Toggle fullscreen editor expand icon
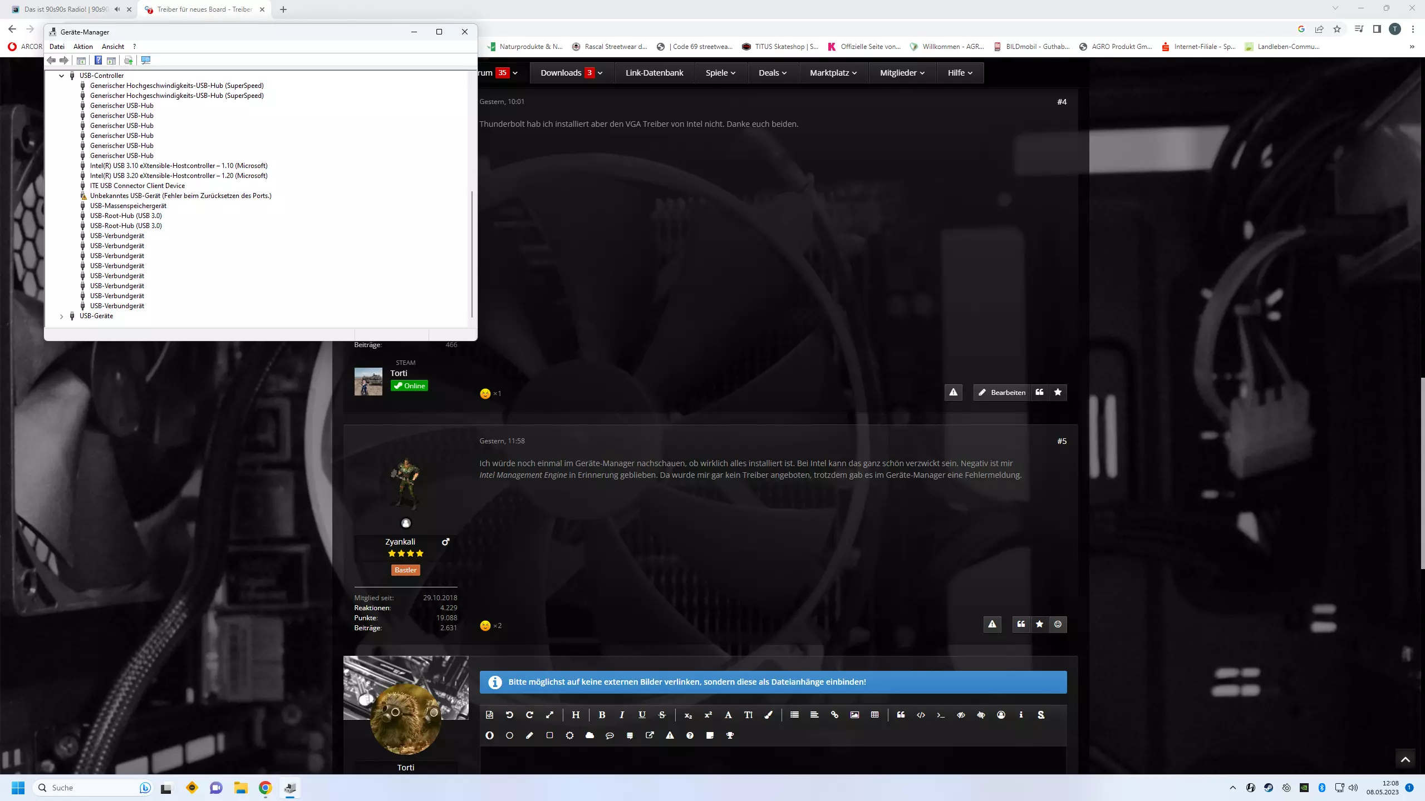1425x801 pixels. (549, 715)
